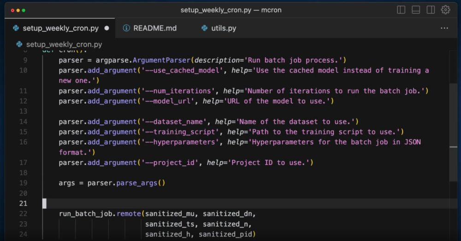Click line number 10 in gutter
The width and height of the screenshot is (461, 241).
[23, 71]
